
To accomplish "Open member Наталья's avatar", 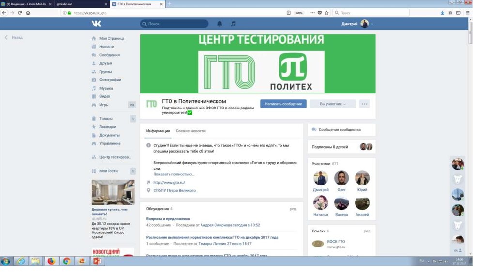I will [321, 203].
